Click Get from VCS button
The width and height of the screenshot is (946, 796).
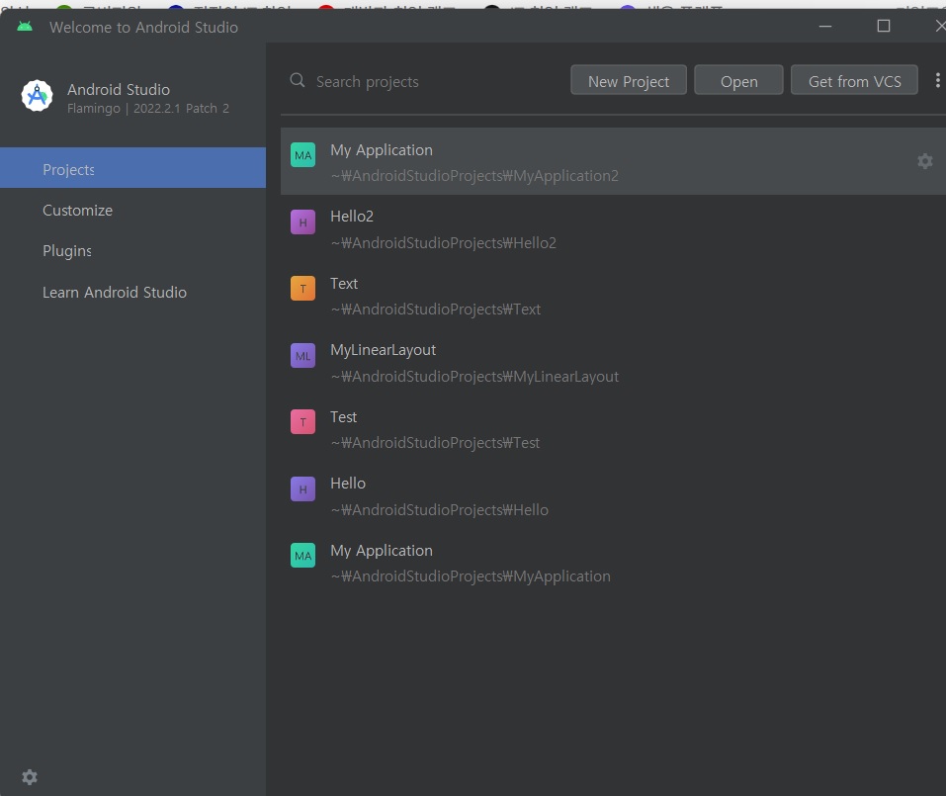(854, 80)
